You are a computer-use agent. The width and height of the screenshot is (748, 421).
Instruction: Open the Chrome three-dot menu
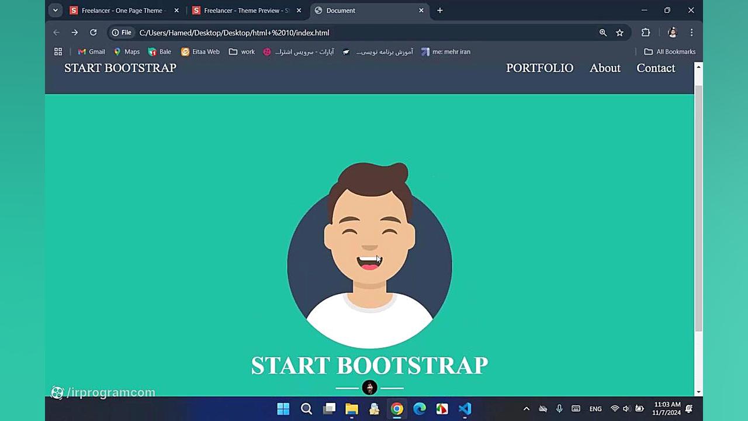point(691,33)
